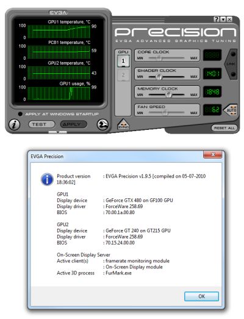Click the 'Product version' label

pyautogui.click(x=73, y=176)
